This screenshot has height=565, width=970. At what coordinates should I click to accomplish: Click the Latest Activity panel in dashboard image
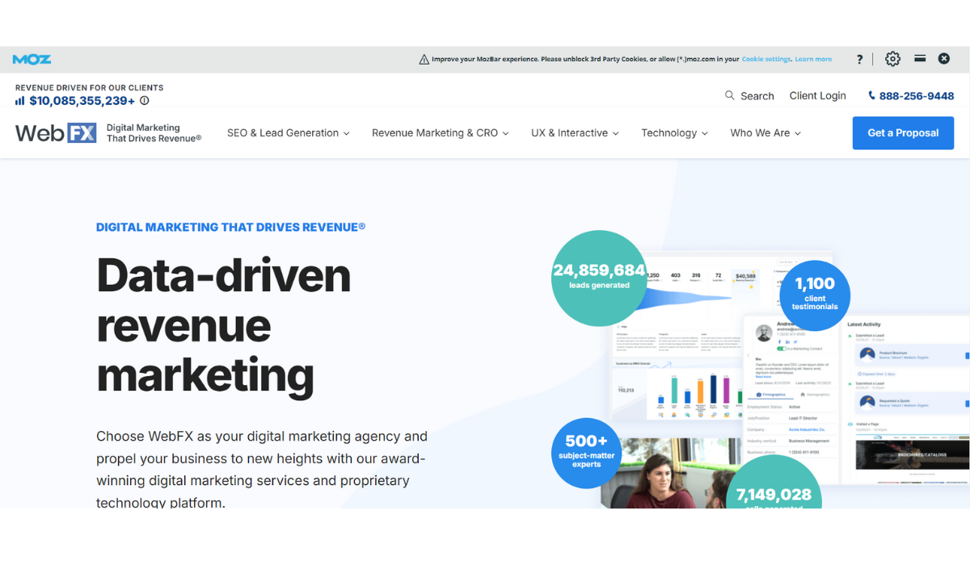(905, 400)
